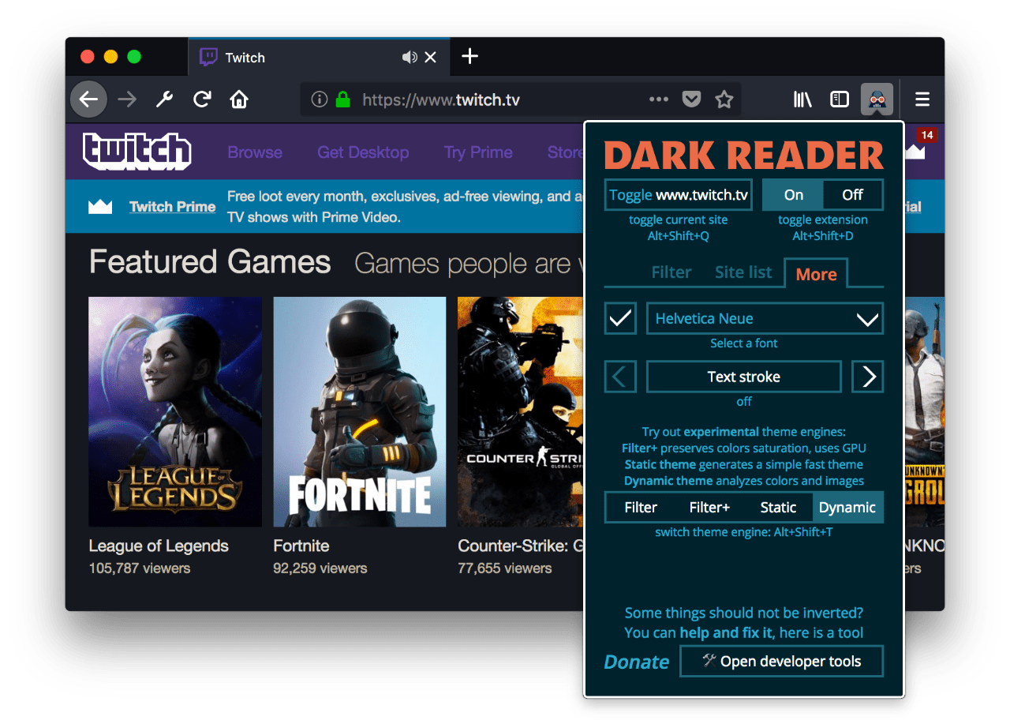Open page actions three-dots menu

tap(658, 99)
